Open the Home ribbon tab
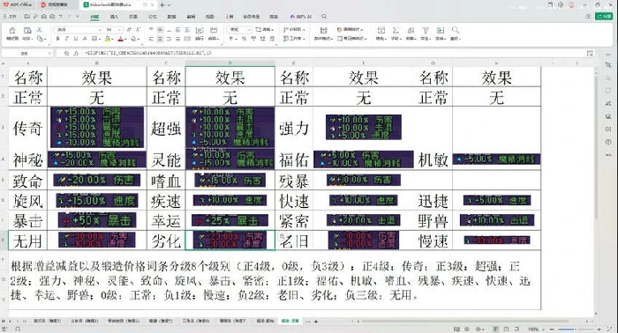This screenshot has width=618, height=333. pyautogui.click(x=94, y=17)
